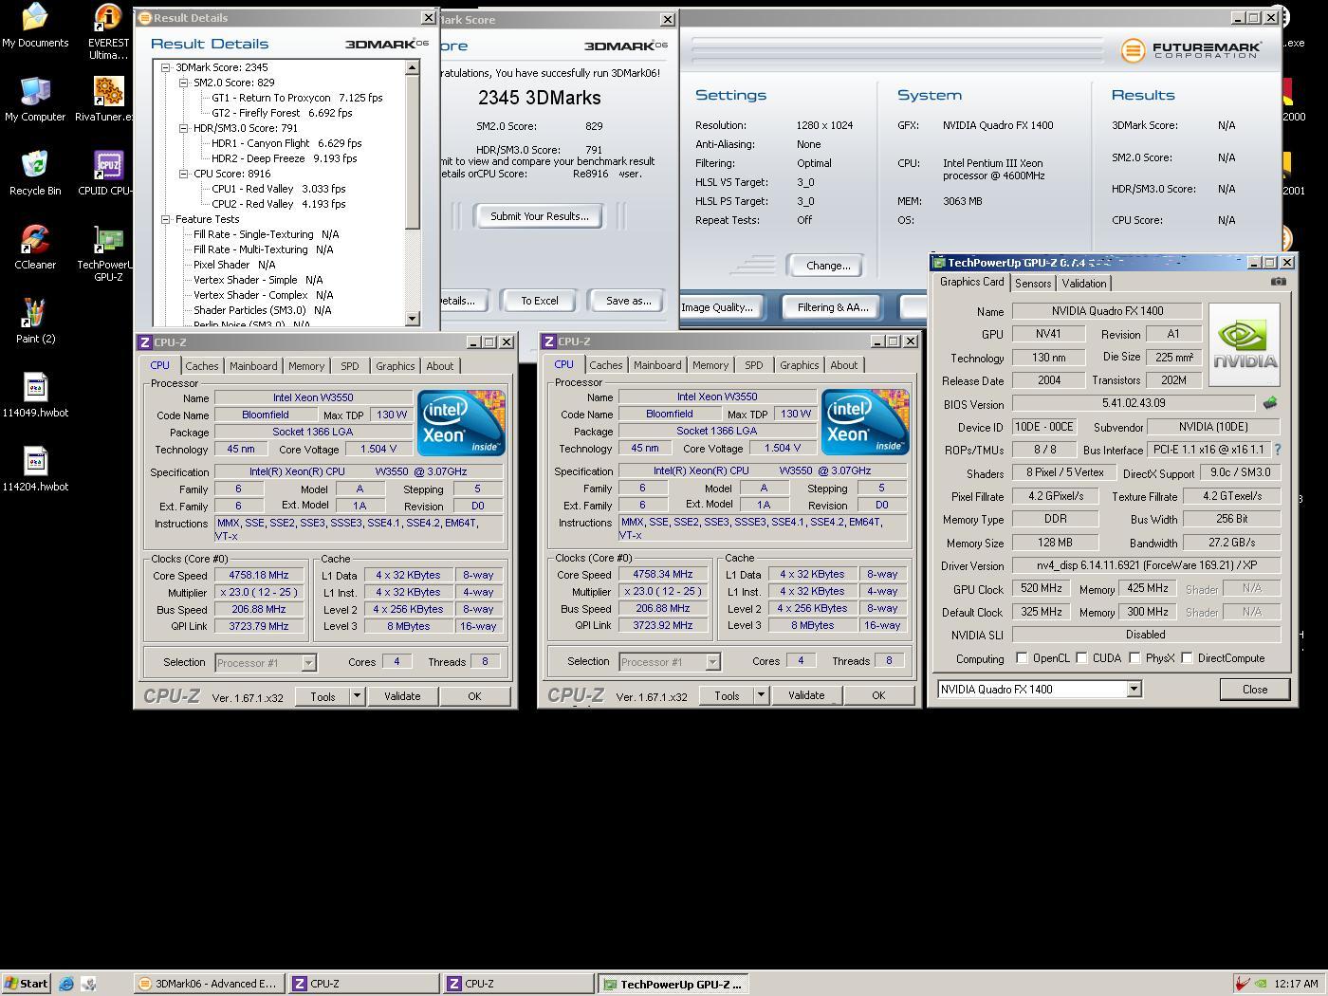The width and height of the screenshot is (1328, 996).
Task: Click Intel Xeon logo in right CPU-Z
Action: coord(865,422)
